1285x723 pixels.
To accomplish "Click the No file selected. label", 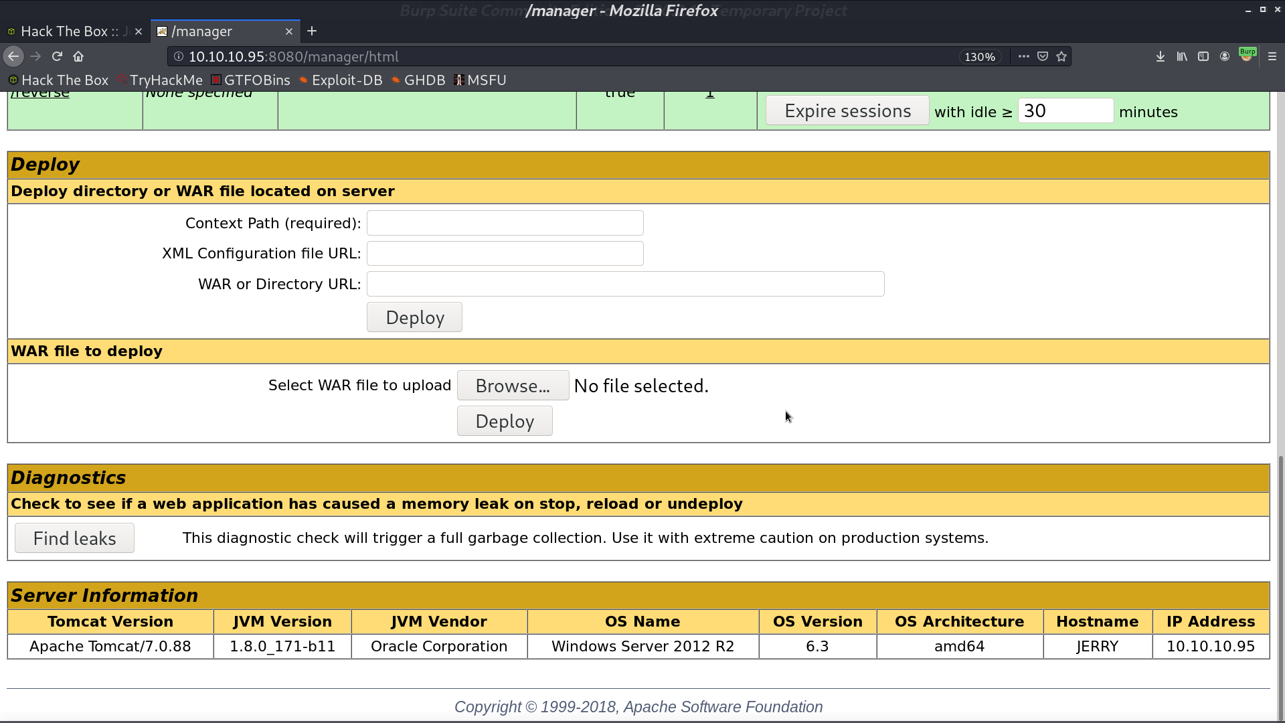I will tap(641, 386).
